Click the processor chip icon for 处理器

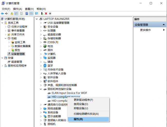pos(45,31)
